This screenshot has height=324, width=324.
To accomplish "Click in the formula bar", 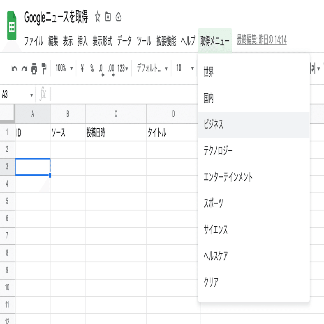I will coord(124,95).
